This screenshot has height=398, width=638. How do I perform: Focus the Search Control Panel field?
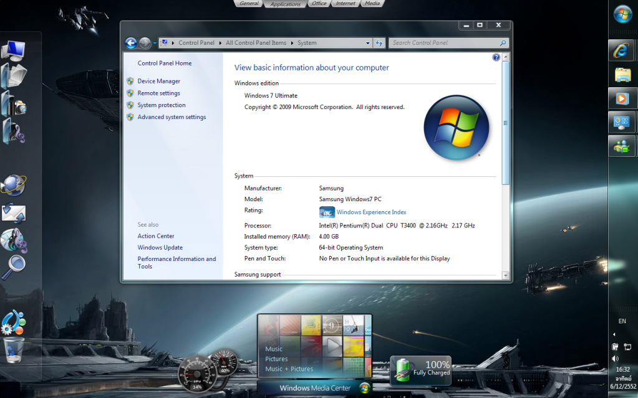pos(449,43)
